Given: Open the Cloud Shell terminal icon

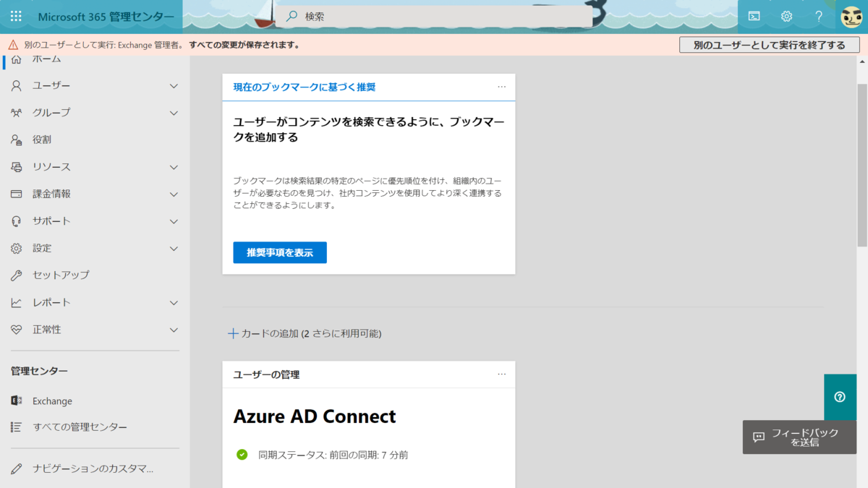Looking at the screenshot, I should pos(754,16).
